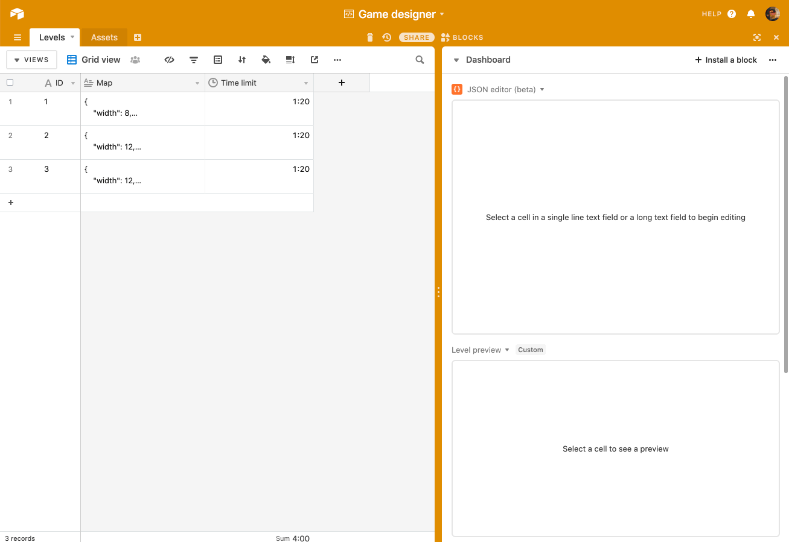Open the trash icon in top bar
This screenshot has width=789, height=542.
[x=370, y=37]
